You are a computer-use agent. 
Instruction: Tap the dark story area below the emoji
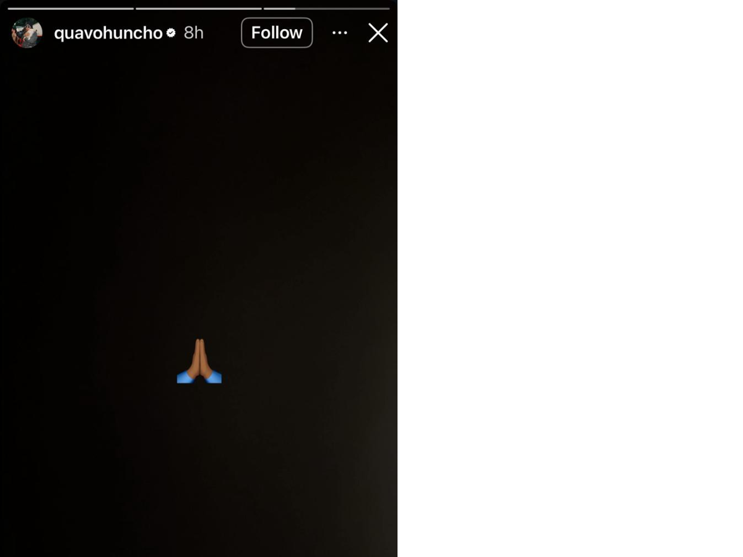tap(199, 470)
